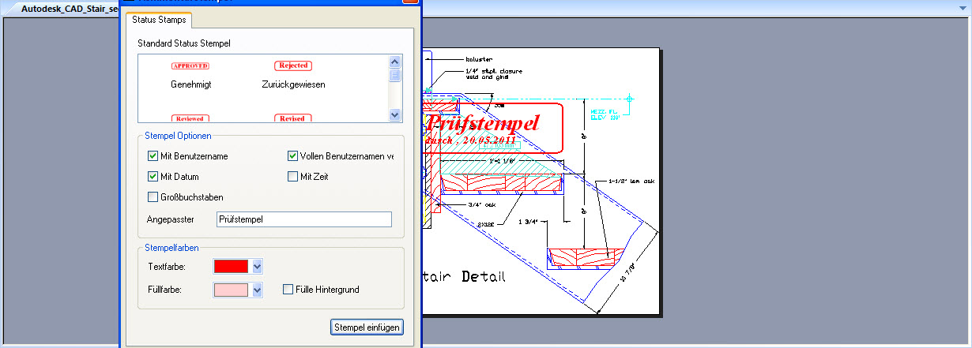Screen dimensions: 972x348
Task: Switch to the Status Stamps tab
Action: pyautogui.click(x=156, y=20)
